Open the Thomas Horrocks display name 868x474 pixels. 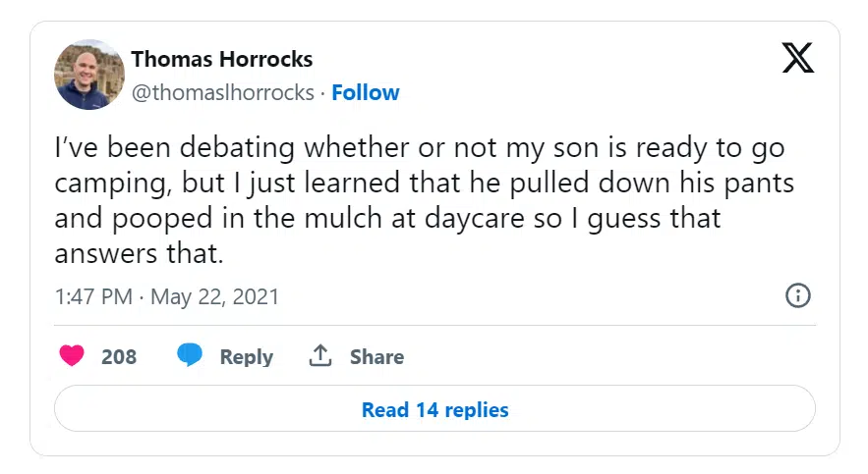point(221,59)
